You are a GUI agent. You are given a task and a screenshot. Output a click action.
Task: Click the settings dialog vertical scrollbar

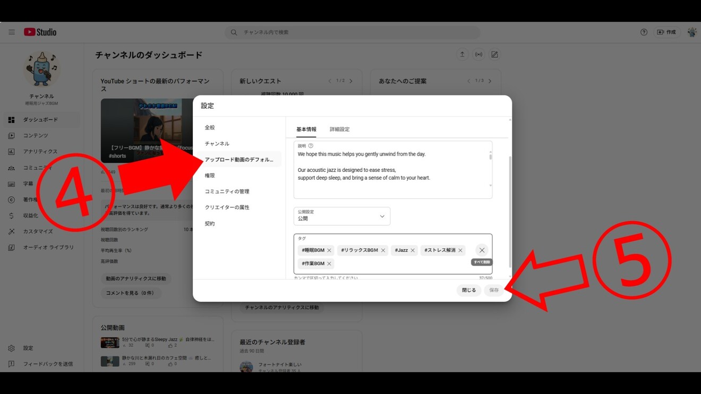tap(510, 212)
